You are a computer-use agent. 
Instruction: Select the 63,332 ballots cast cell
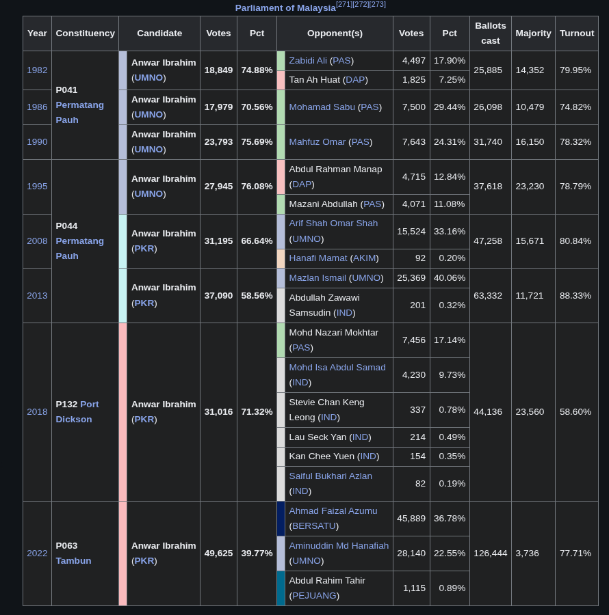coord(491,295)
